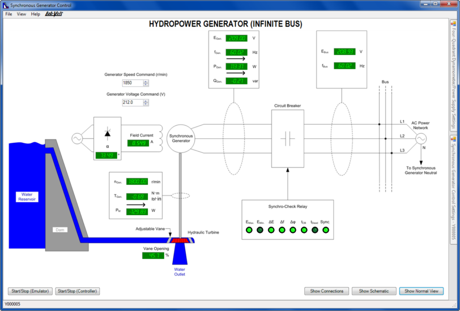The height and width of the screenshot is (311, 460).
Task: Click the Bus label above bus lines
Action: [x=385, y=82]
